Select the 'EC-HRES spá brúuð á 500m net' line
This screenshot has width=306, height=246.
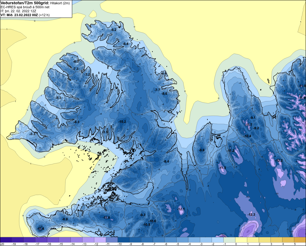click(25, 7)
